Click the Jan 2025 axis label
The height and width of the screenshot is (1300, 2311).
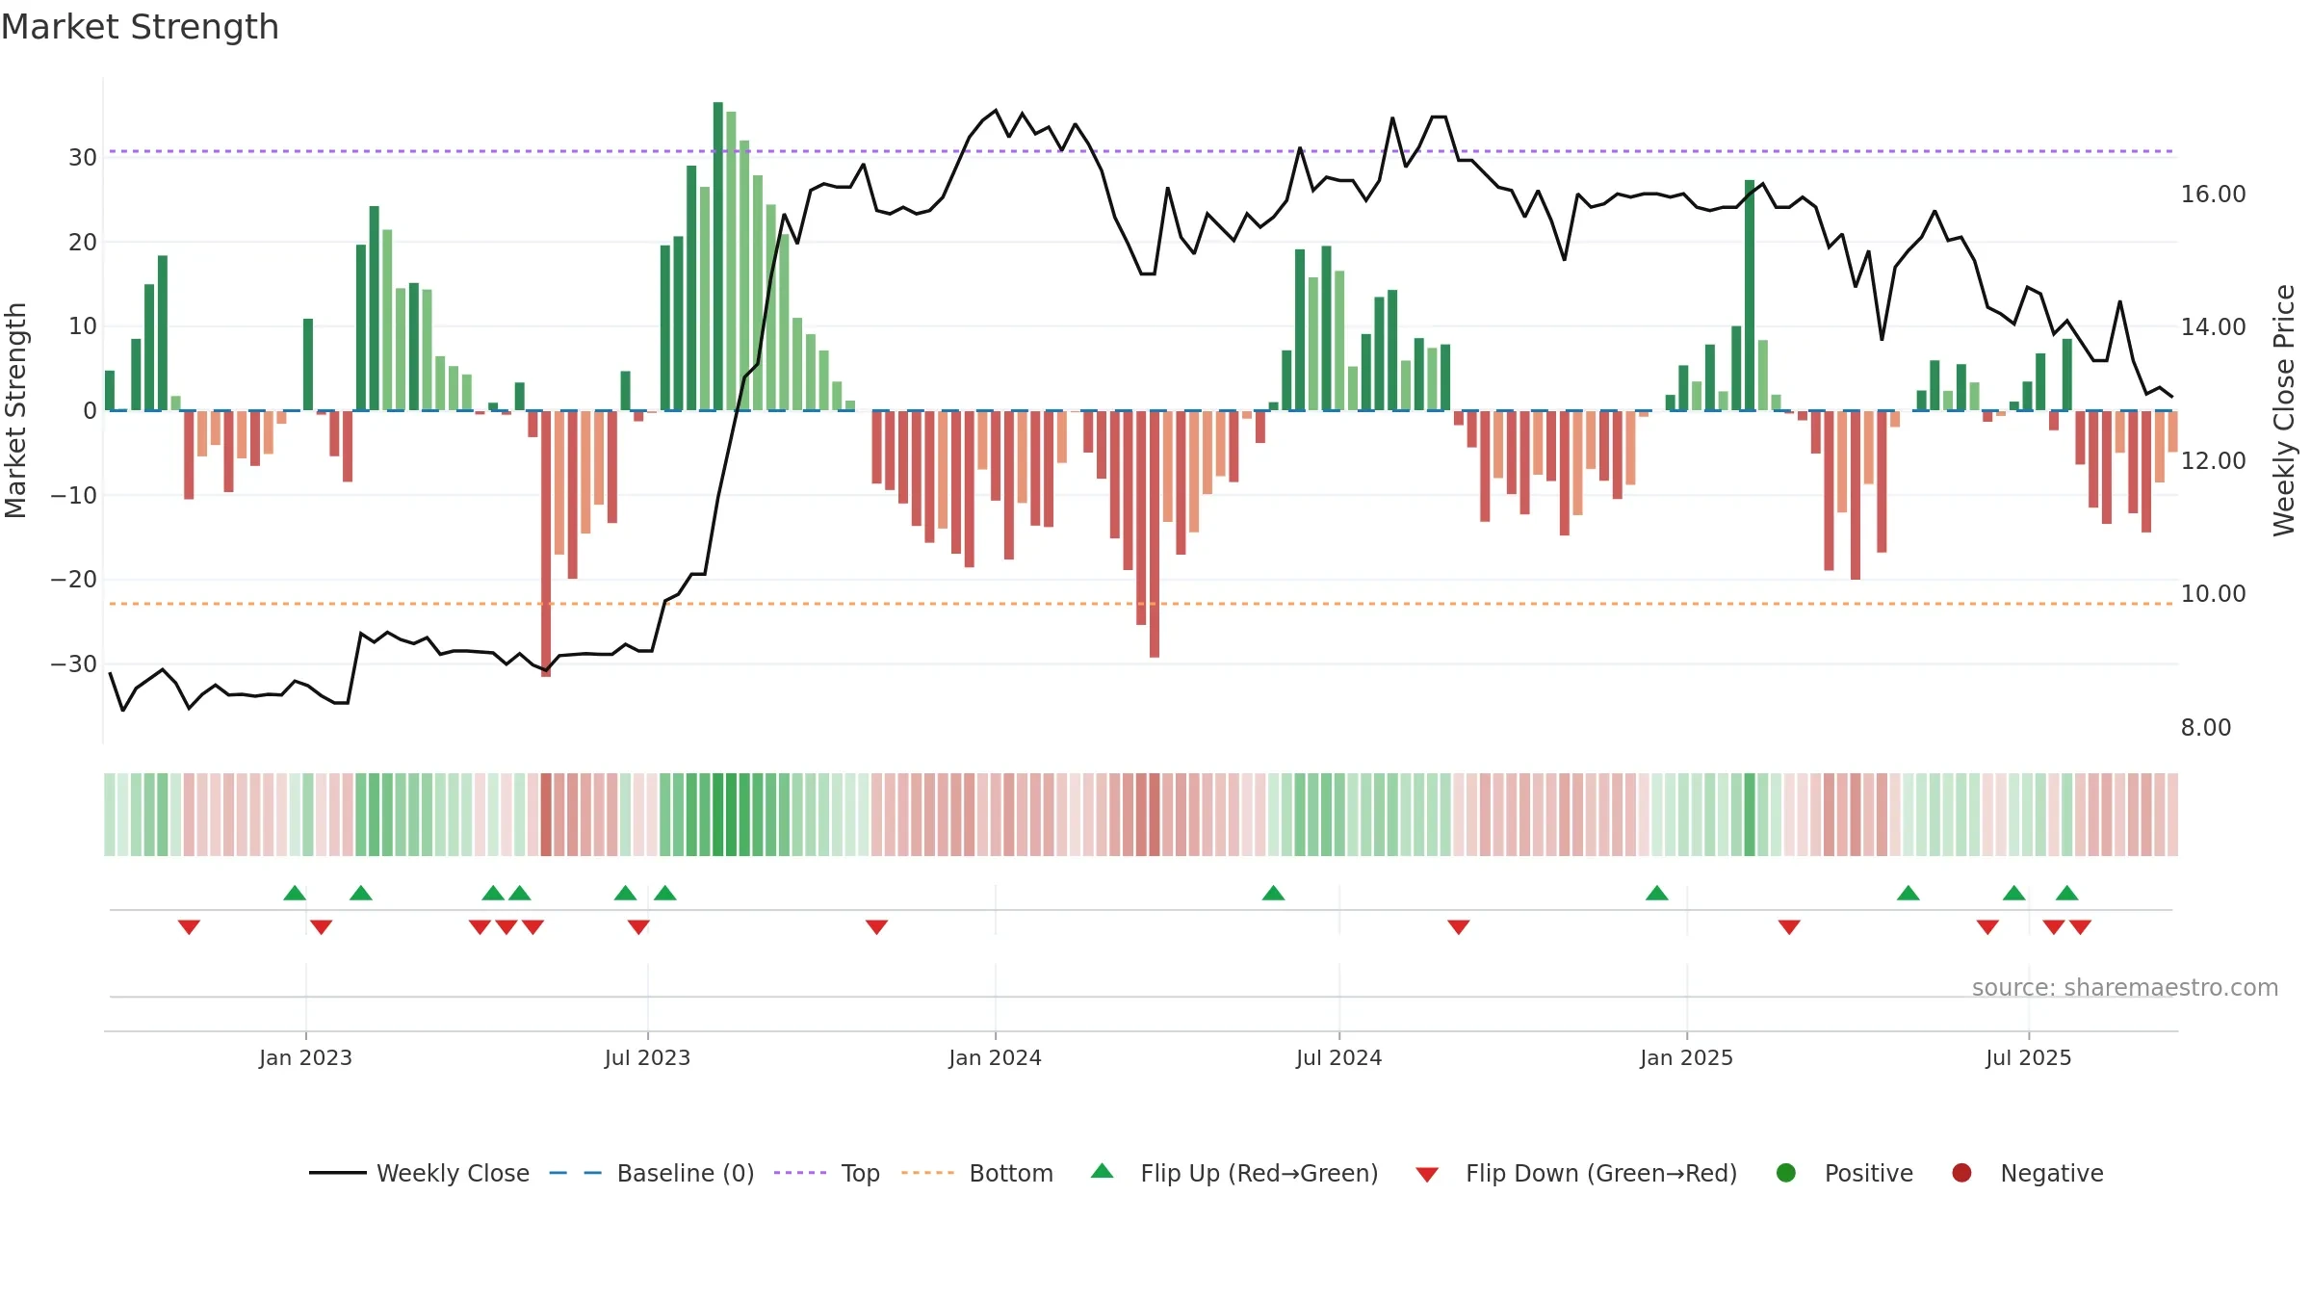click(1686, 1057)
